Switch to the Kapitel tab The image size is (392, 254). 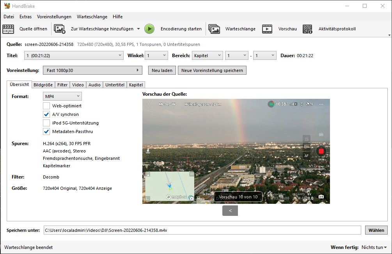pos(136,85)
